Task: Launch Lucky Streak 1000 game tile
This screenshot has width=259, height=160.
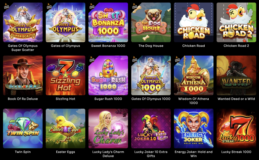Action: pyautogui.click(x=236, y=128)
